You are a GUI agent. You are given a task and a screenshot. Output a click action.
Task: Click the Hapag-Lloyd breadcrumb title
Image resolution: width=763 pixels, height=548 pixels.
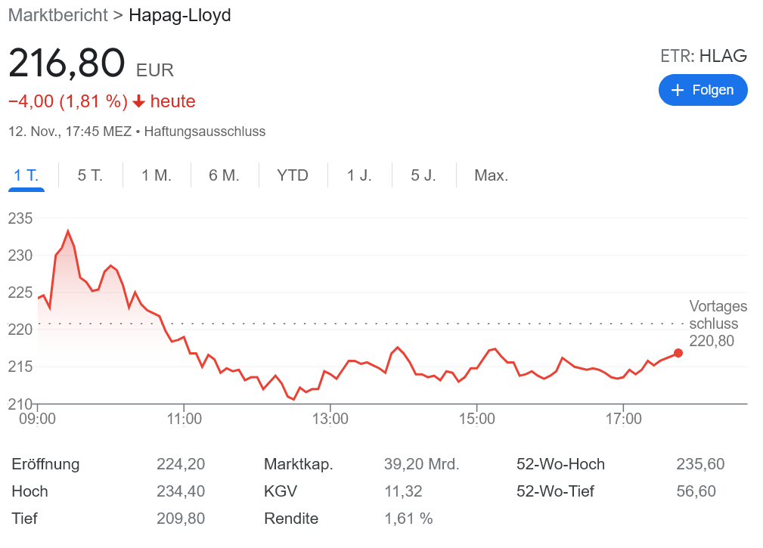[180, 15]
